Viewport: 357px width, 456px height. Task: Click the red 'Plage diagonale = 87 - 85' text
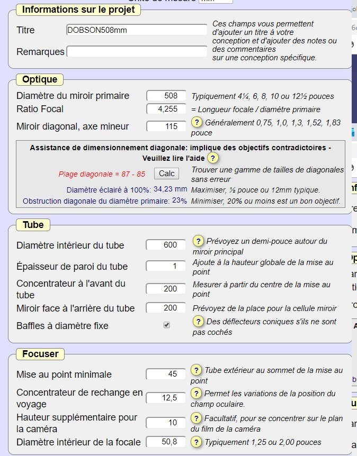point(102,174)
